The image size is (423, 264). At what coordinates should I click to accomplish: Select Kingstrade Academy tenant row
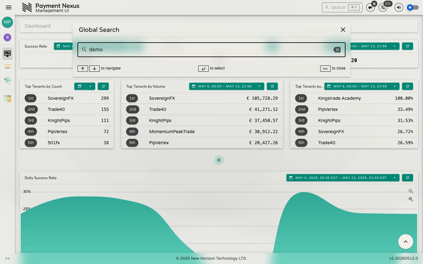(x=354, y=98)
